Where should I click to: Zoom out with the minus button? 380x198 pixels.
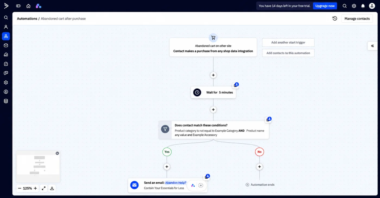[x=20, y=188]
